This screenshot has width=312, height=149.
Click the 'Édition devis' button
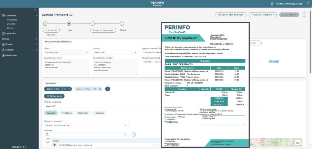click(54, 96)
